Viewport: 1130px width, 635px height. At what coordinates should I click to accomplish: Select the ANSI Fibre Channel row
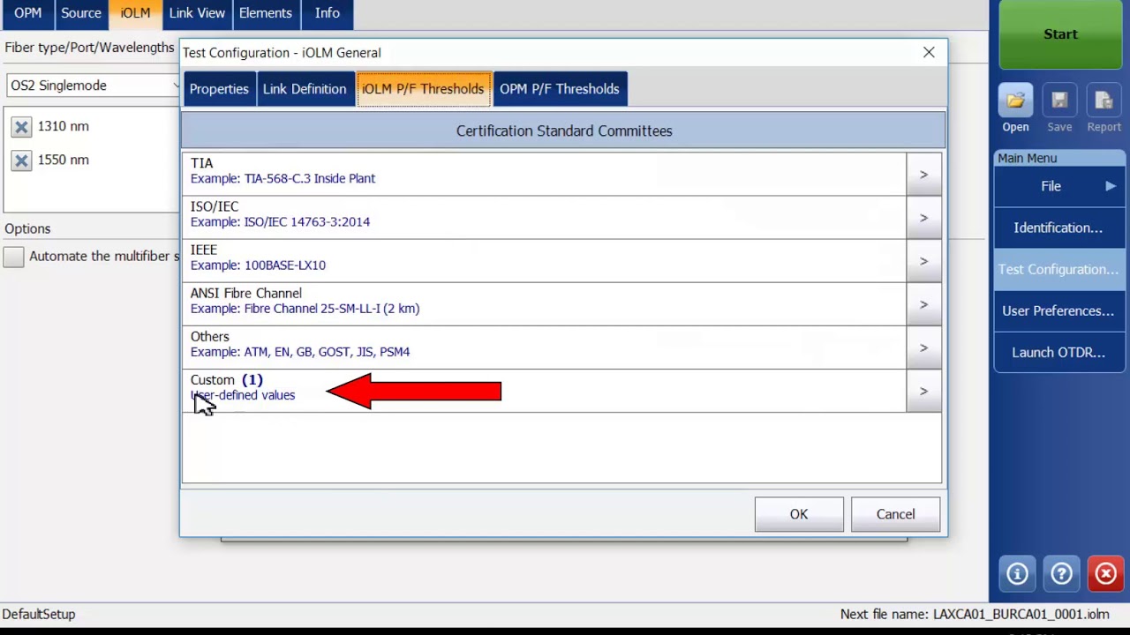click(x=544, y=304)
